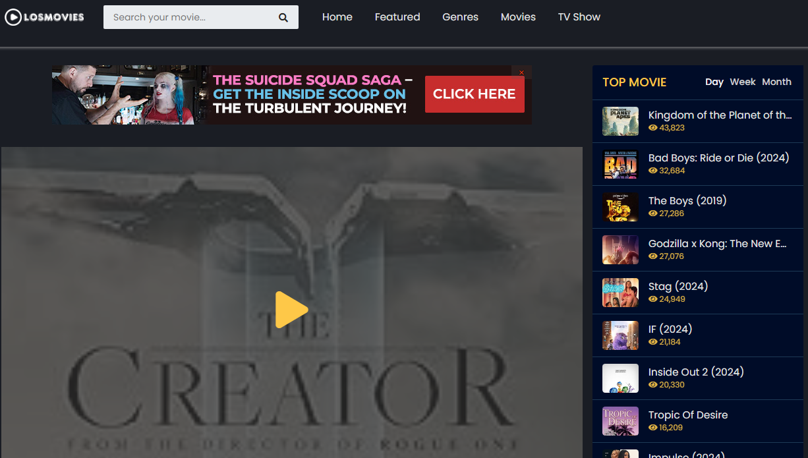Open Tropic Of Desire title link

(688, 415)
